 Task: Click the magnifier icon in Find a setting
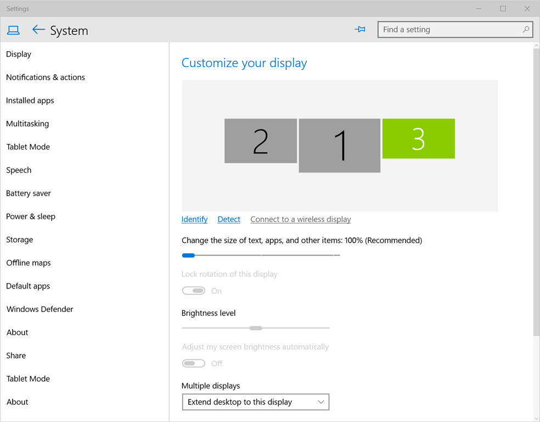pyautogui.click(x=526, y=30)
